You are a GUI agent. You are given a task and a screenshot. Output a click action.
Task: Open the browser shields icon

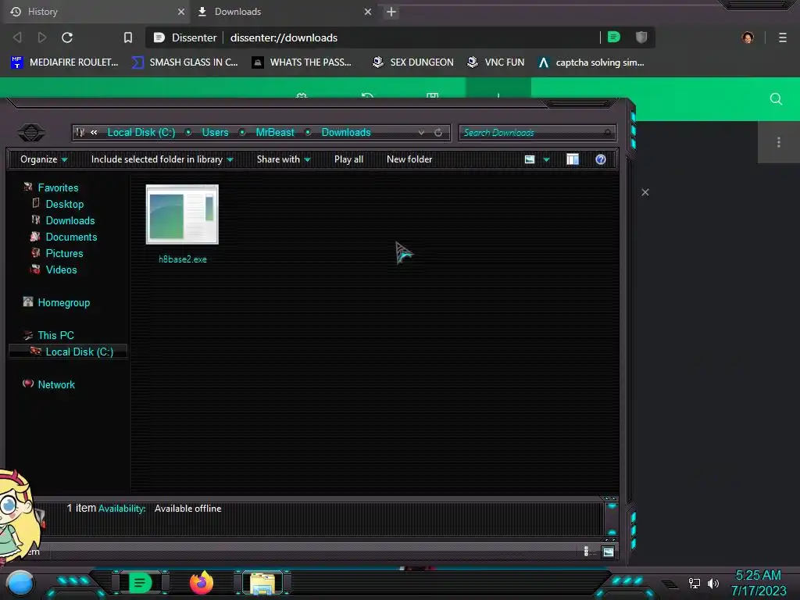click(x=641, y=37)
